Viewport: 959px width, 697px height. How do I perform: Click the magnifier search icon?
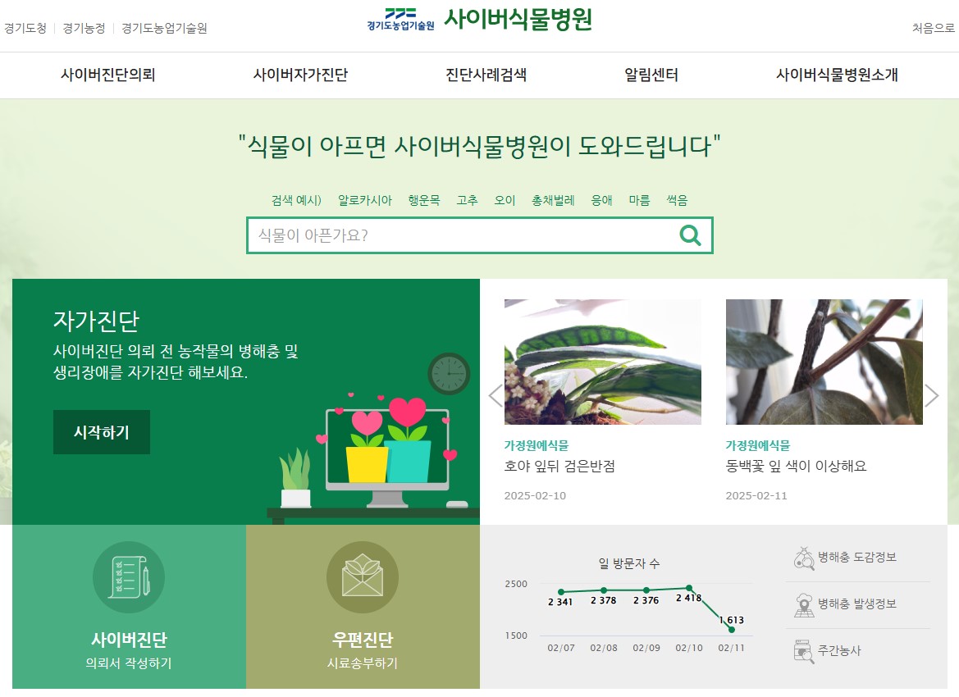[690, 235]
